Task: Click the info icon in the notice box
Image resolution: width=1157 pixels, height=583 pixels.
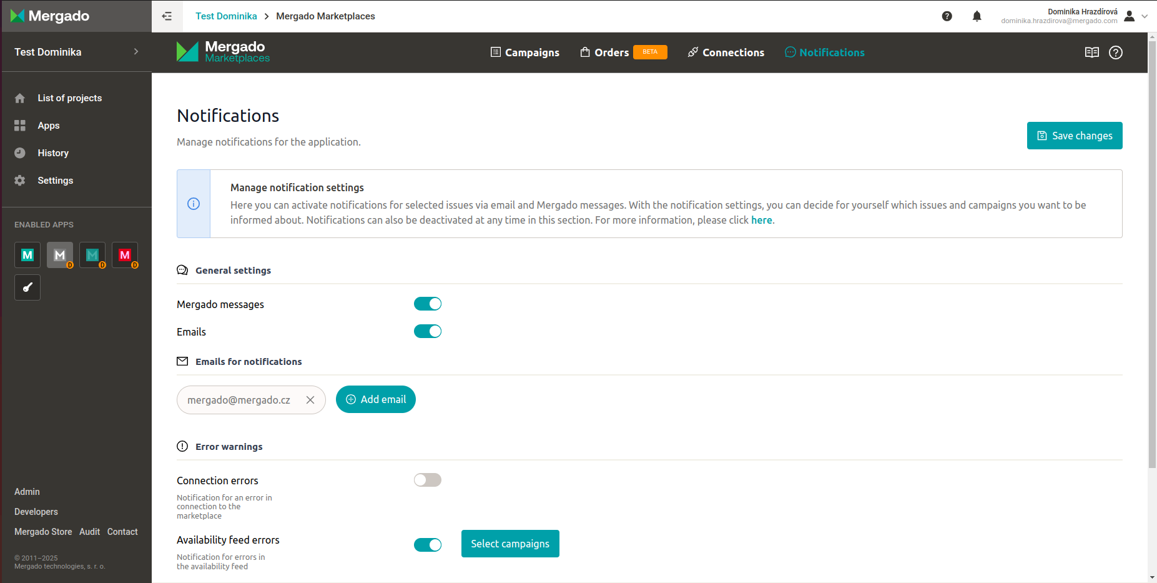Action: tap(194, 204)
